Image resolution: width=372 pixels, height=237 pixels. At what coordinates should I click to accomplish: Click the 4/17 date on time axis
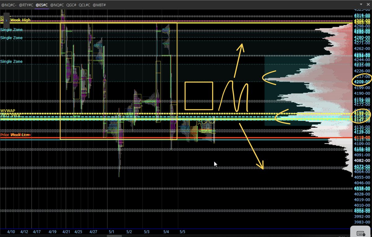(x=37, y=232)
